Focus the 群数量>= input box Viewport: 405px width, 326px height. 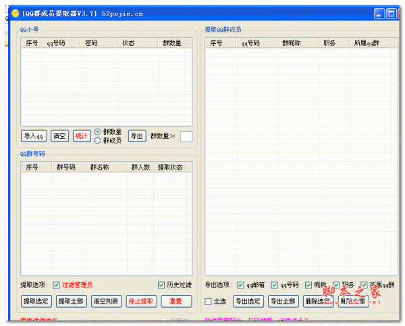coord(186,137)
